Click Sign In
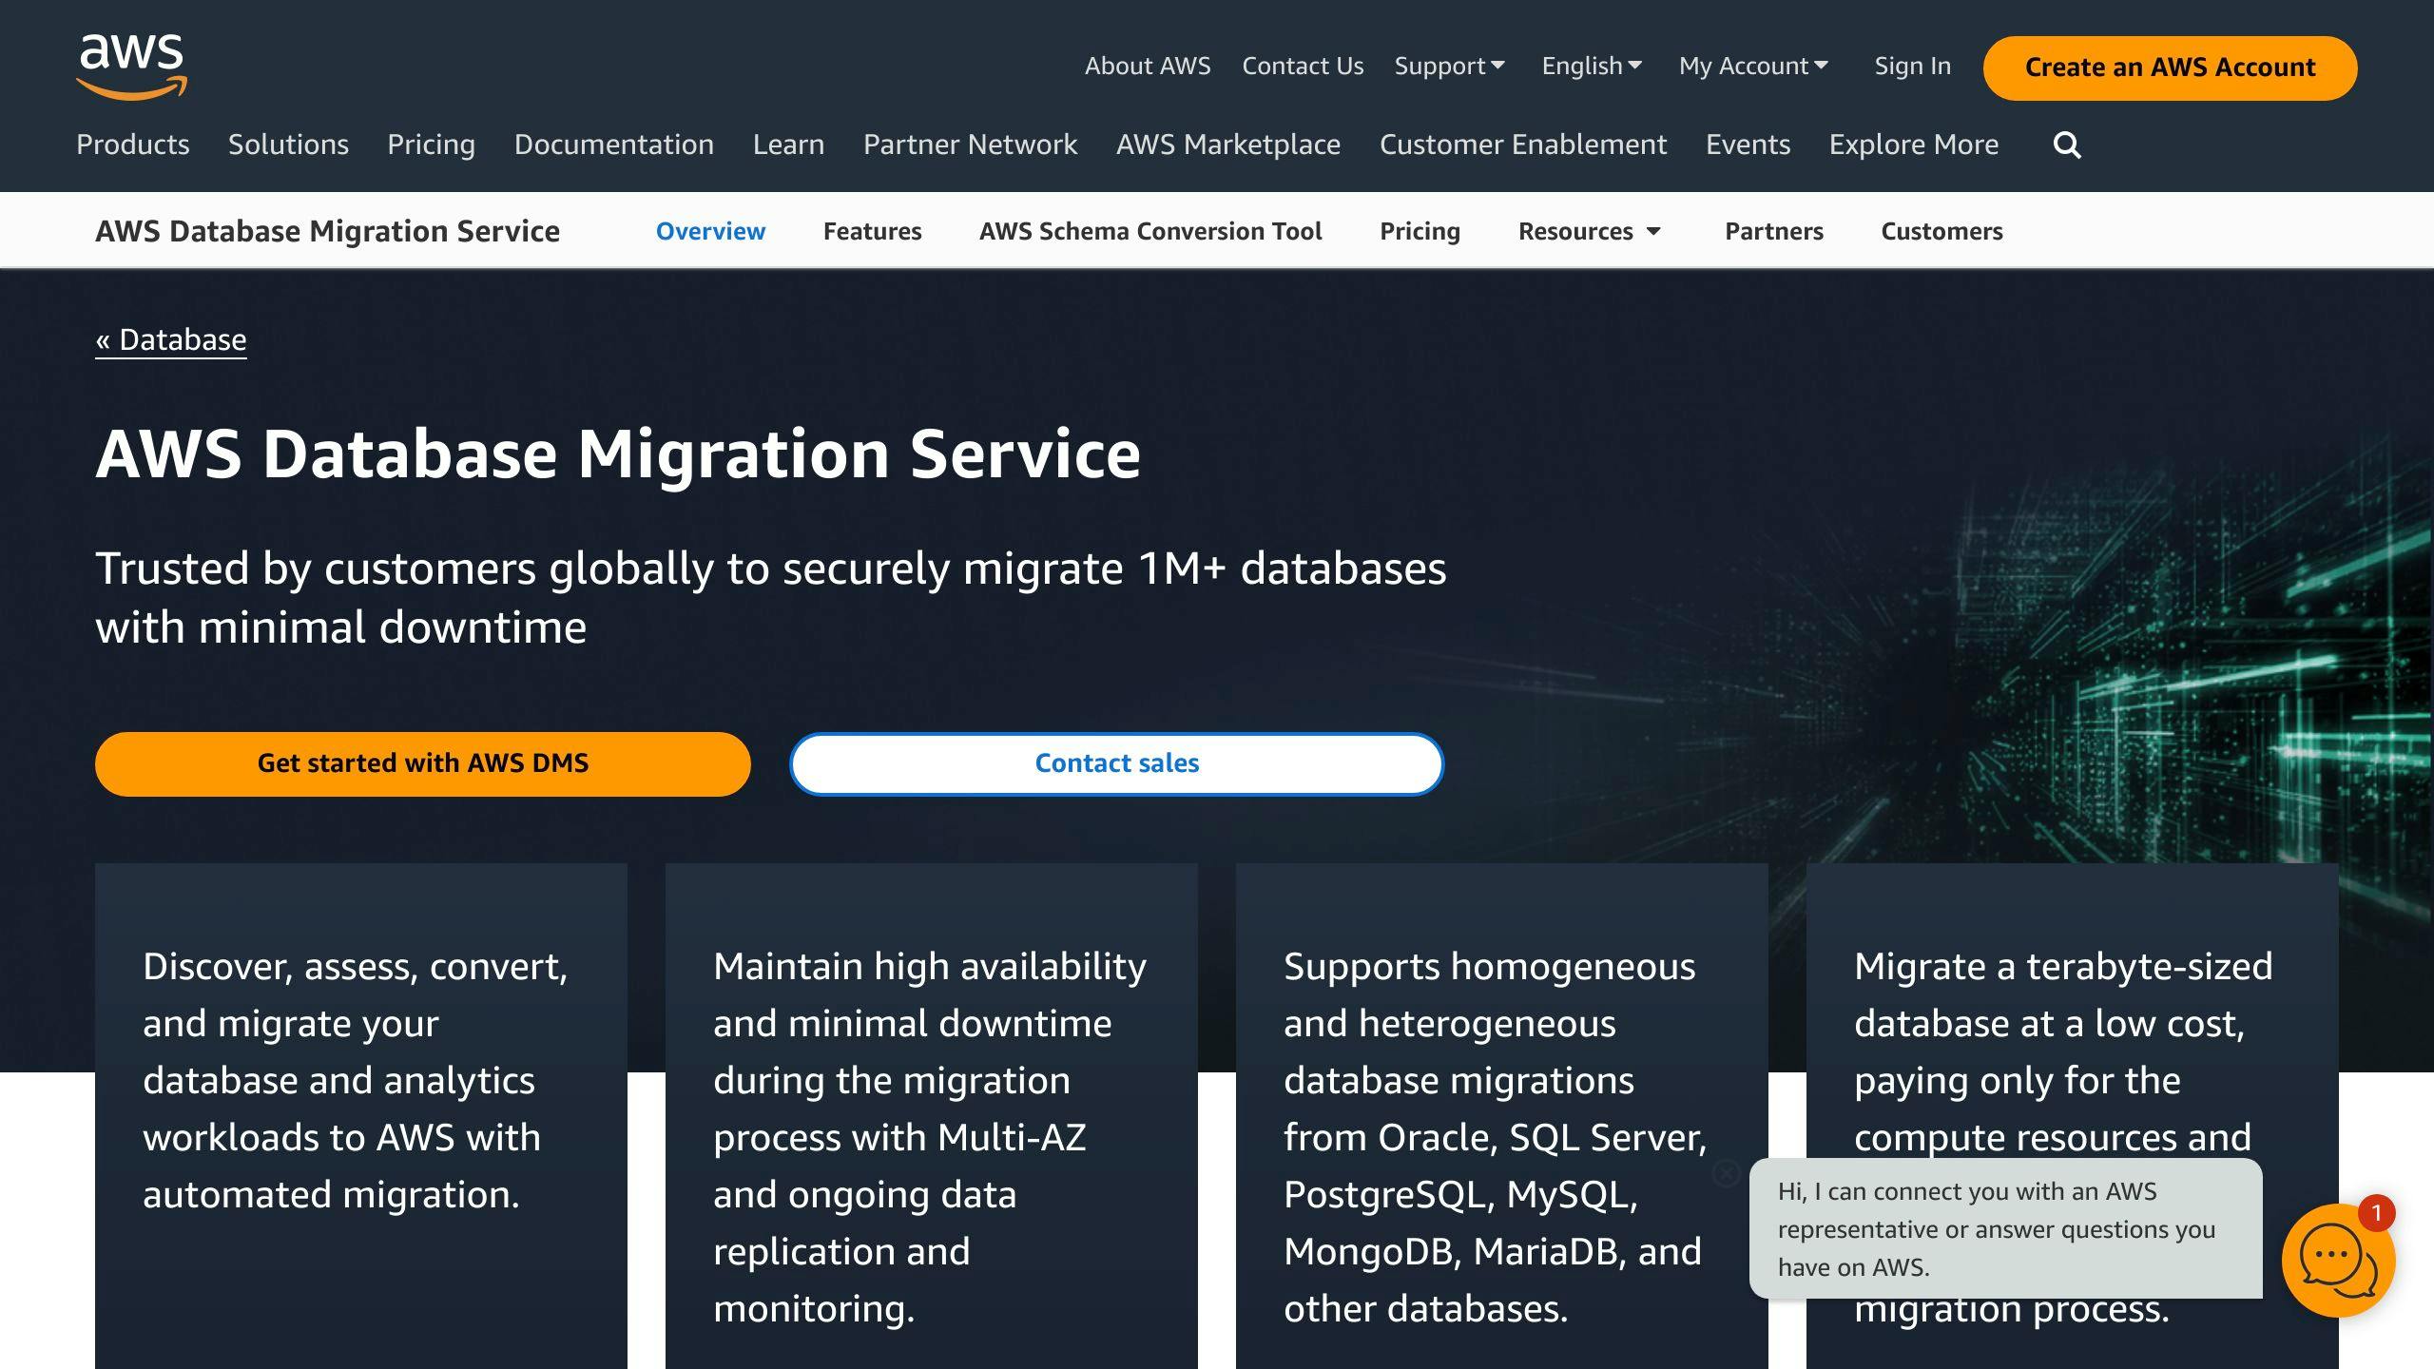The width and height of the screenshot is (2434, 1369). 1912,67
